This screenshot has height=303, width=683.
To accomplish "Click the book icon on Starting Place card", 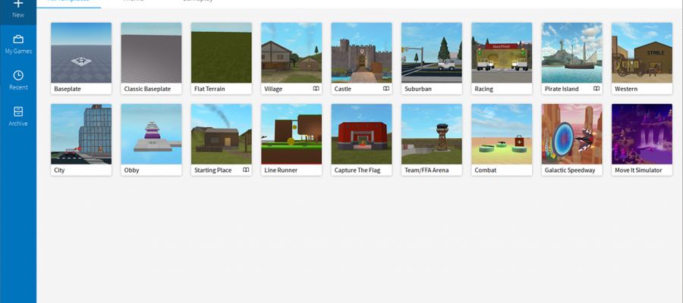I will [x=246, y=170].
